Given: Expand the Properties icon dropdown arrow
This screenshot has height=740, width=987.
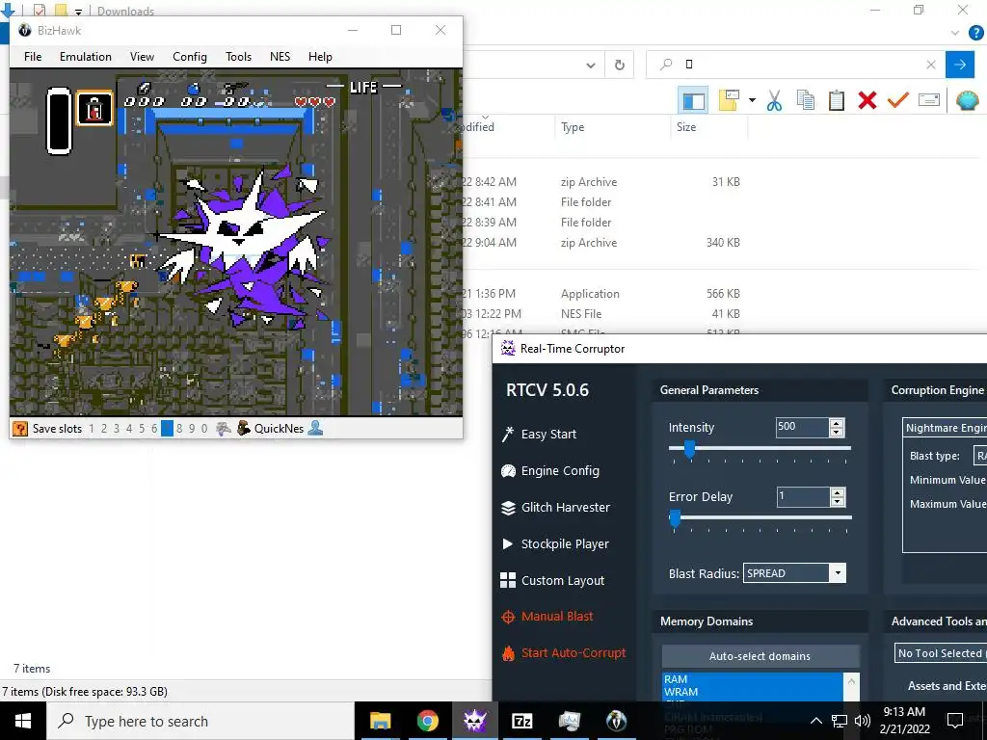Looking at the screenshot, I should [752, 100].
